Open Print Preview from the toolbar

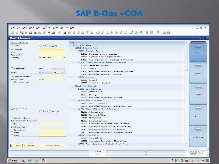tap(12, 32)
